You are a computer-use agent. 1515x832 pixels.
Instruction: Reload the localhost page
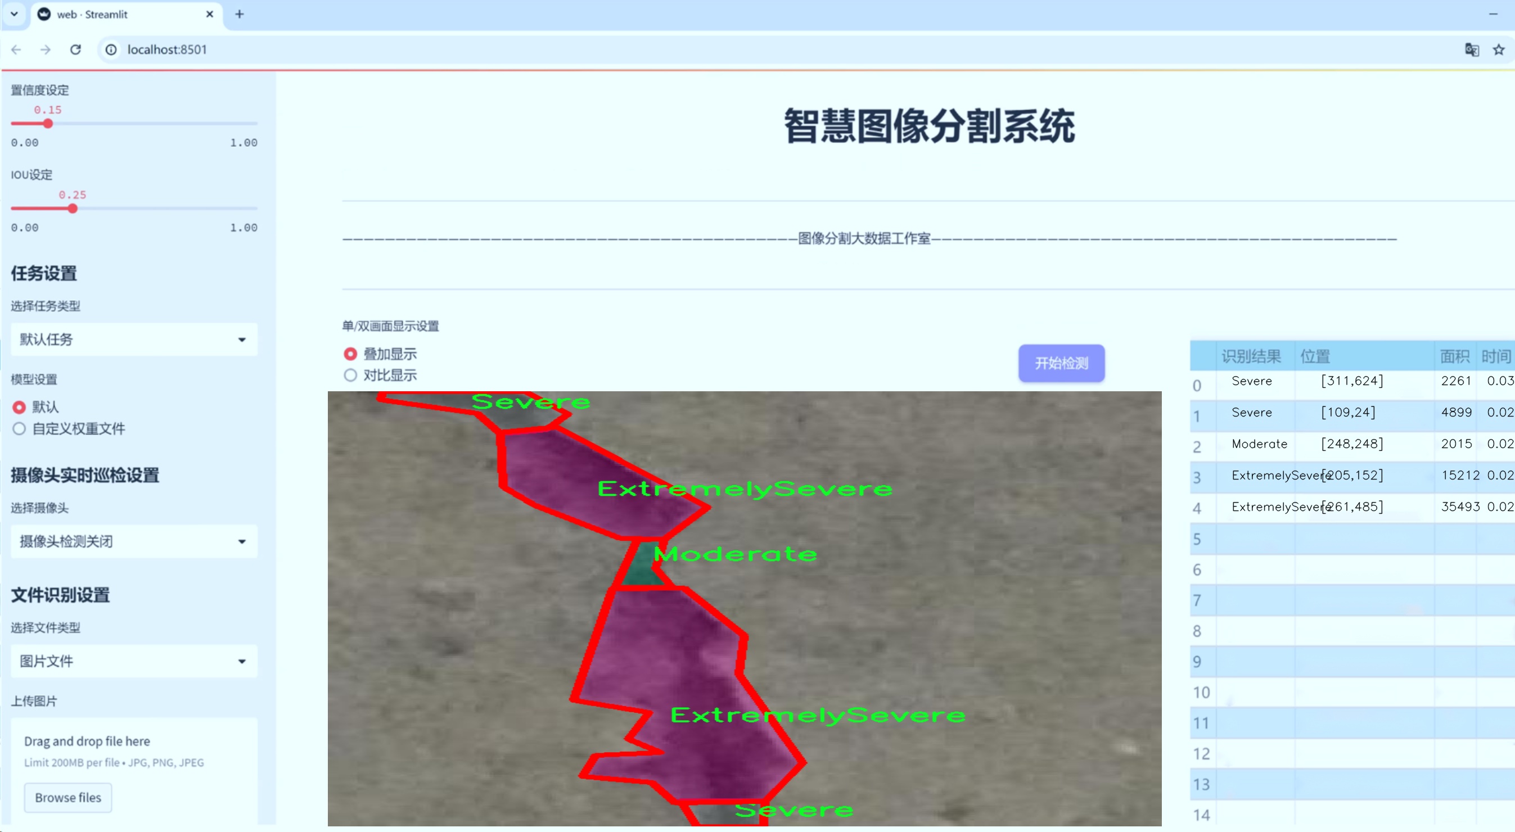pos(75,49)
